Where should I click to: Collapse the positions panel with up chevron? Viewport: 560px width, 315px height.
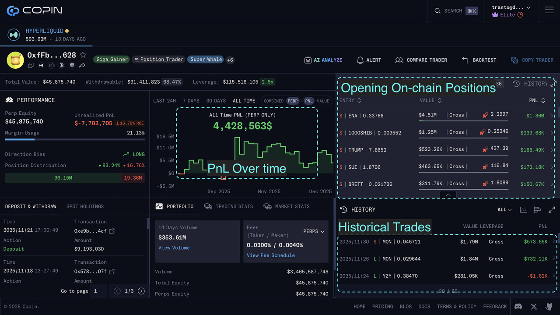coord(448,195)
